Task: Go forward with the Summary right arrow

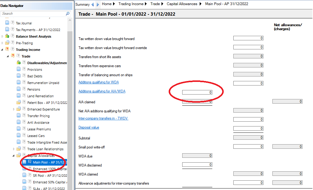Action: tap(98, 5)
